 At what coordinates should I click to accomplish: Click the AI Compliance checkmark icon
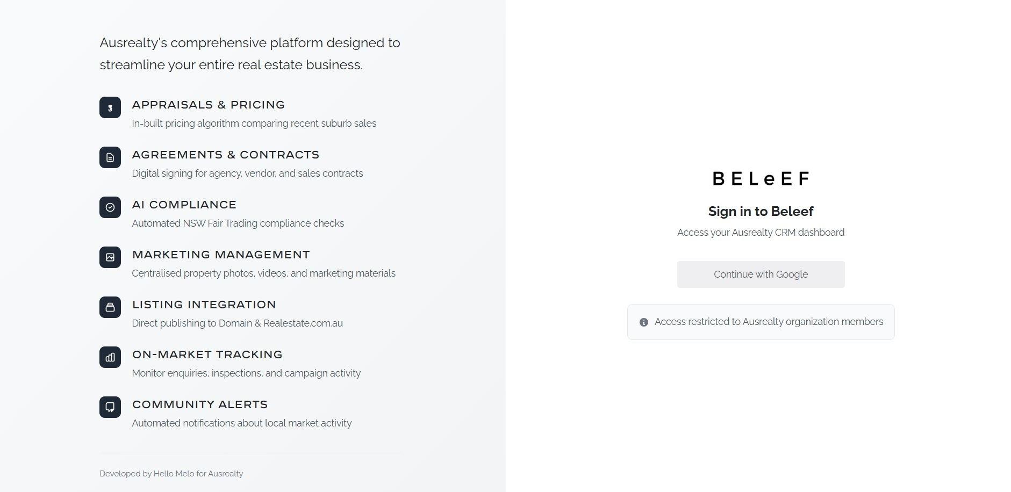pos(110,207)
